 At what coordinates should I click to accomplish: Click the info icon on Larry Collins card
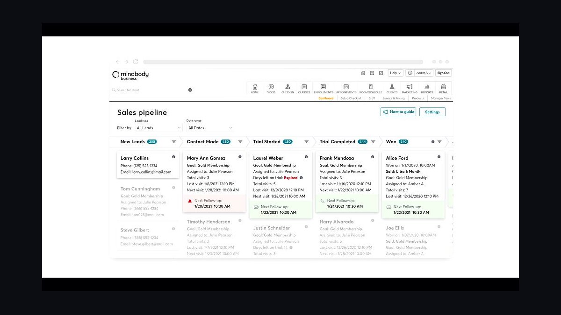[173, 157]
